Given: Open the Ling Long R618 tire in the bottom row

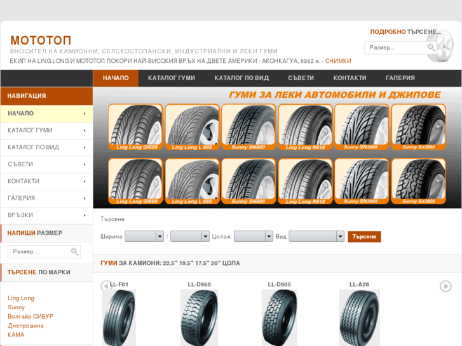Looking at the screenshot, I should coord(305,181).
